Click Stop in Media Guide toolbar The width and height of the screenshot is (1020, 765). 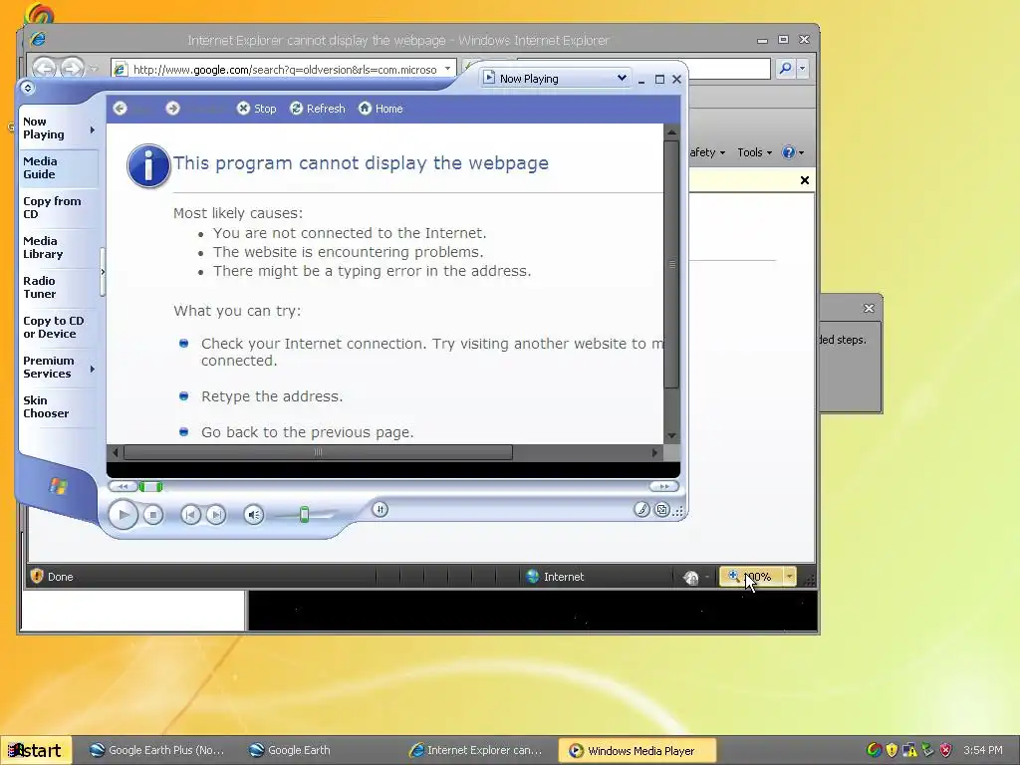[x=256, y=109]
